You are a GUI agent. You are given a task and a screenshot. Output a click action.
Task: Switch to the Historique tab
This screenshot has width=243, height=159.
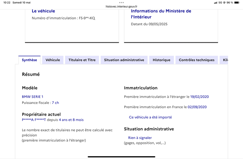point(162,60)
